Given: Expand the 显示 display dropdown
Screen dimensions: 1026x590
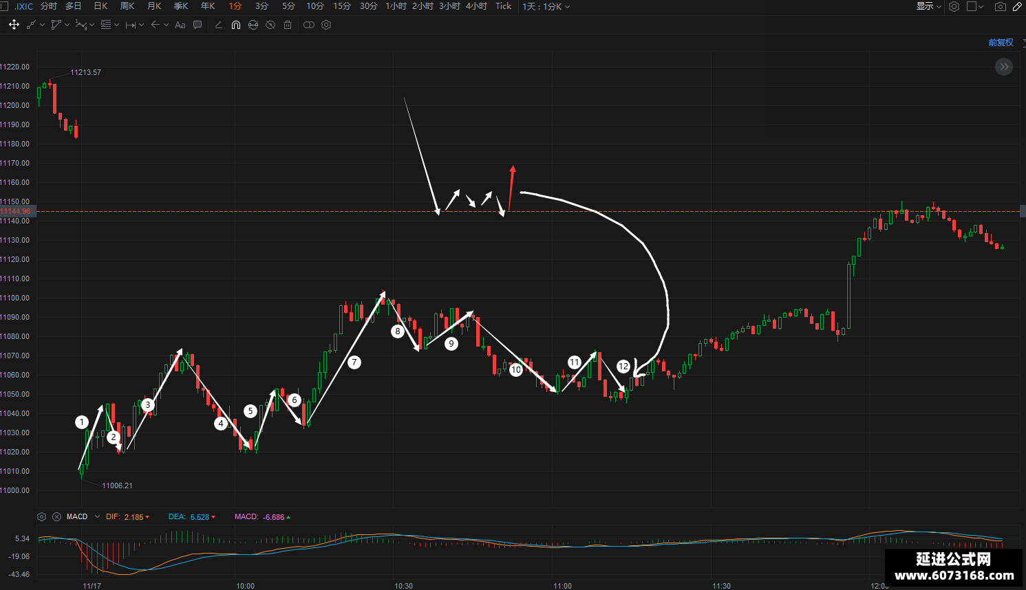Looking at the screenshot, I should (928, 6).
